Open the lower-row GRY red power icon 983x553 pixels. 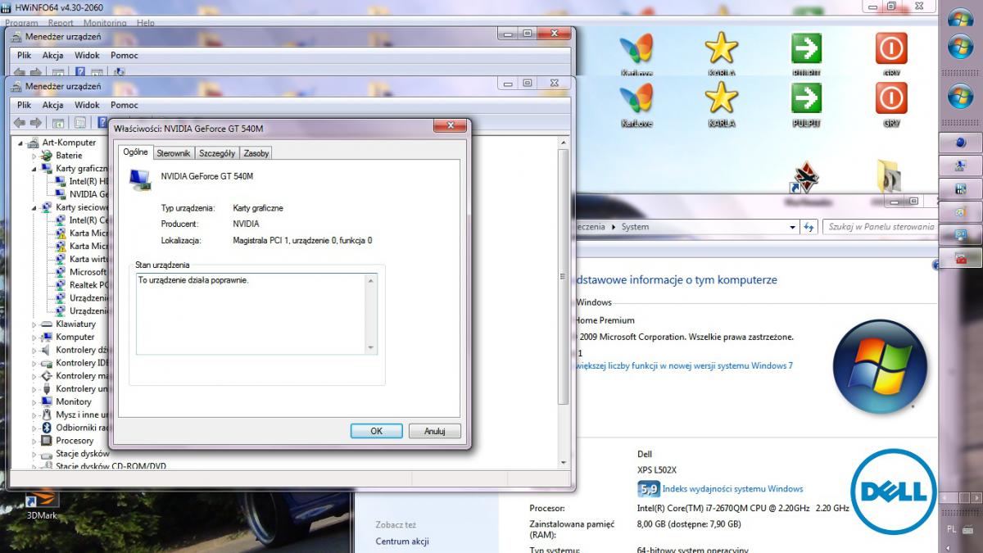[891, 104]
